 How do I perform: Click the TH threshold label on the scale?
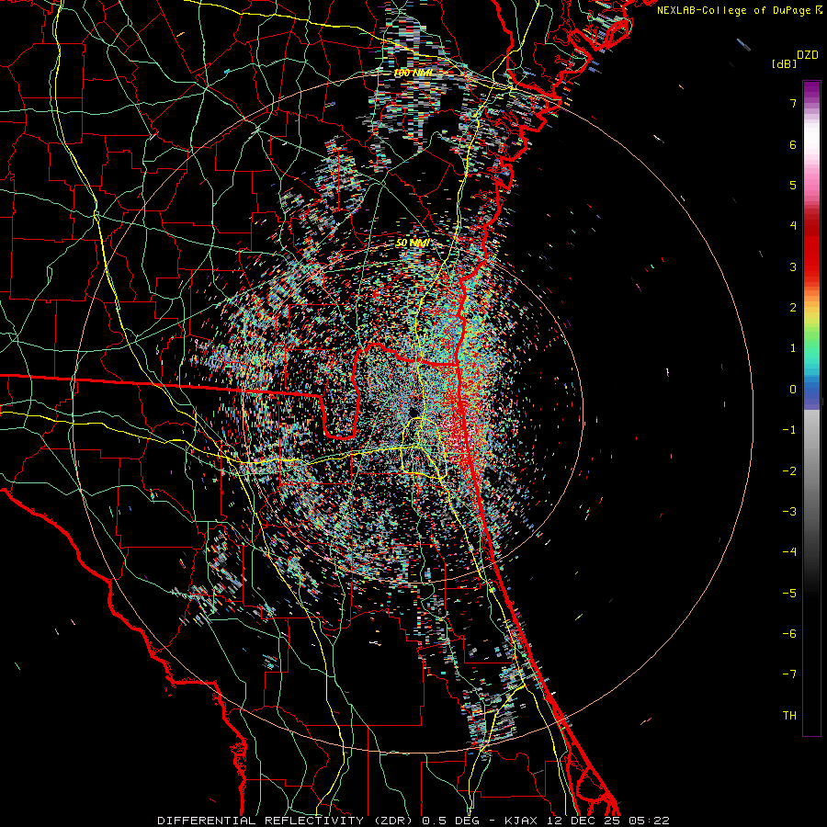coord(789,716)
